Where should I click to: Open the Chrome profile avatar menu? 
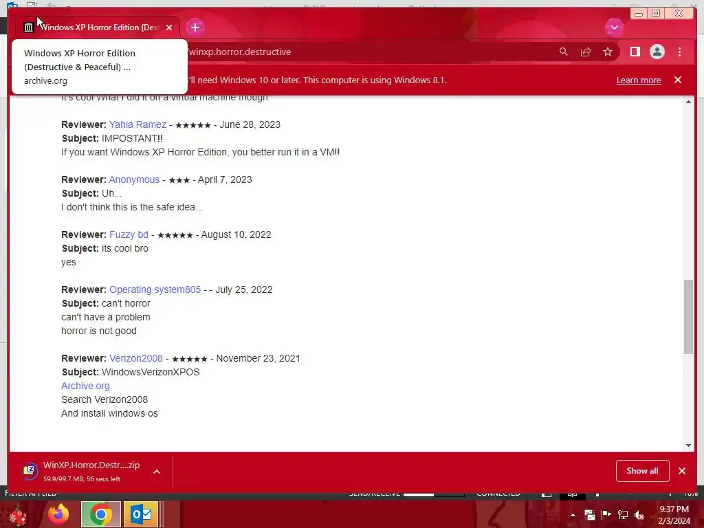coord(657,52)
